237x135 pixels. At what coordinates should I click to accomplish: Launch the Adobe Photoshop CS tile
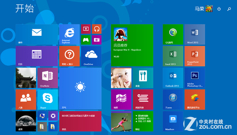195,78
